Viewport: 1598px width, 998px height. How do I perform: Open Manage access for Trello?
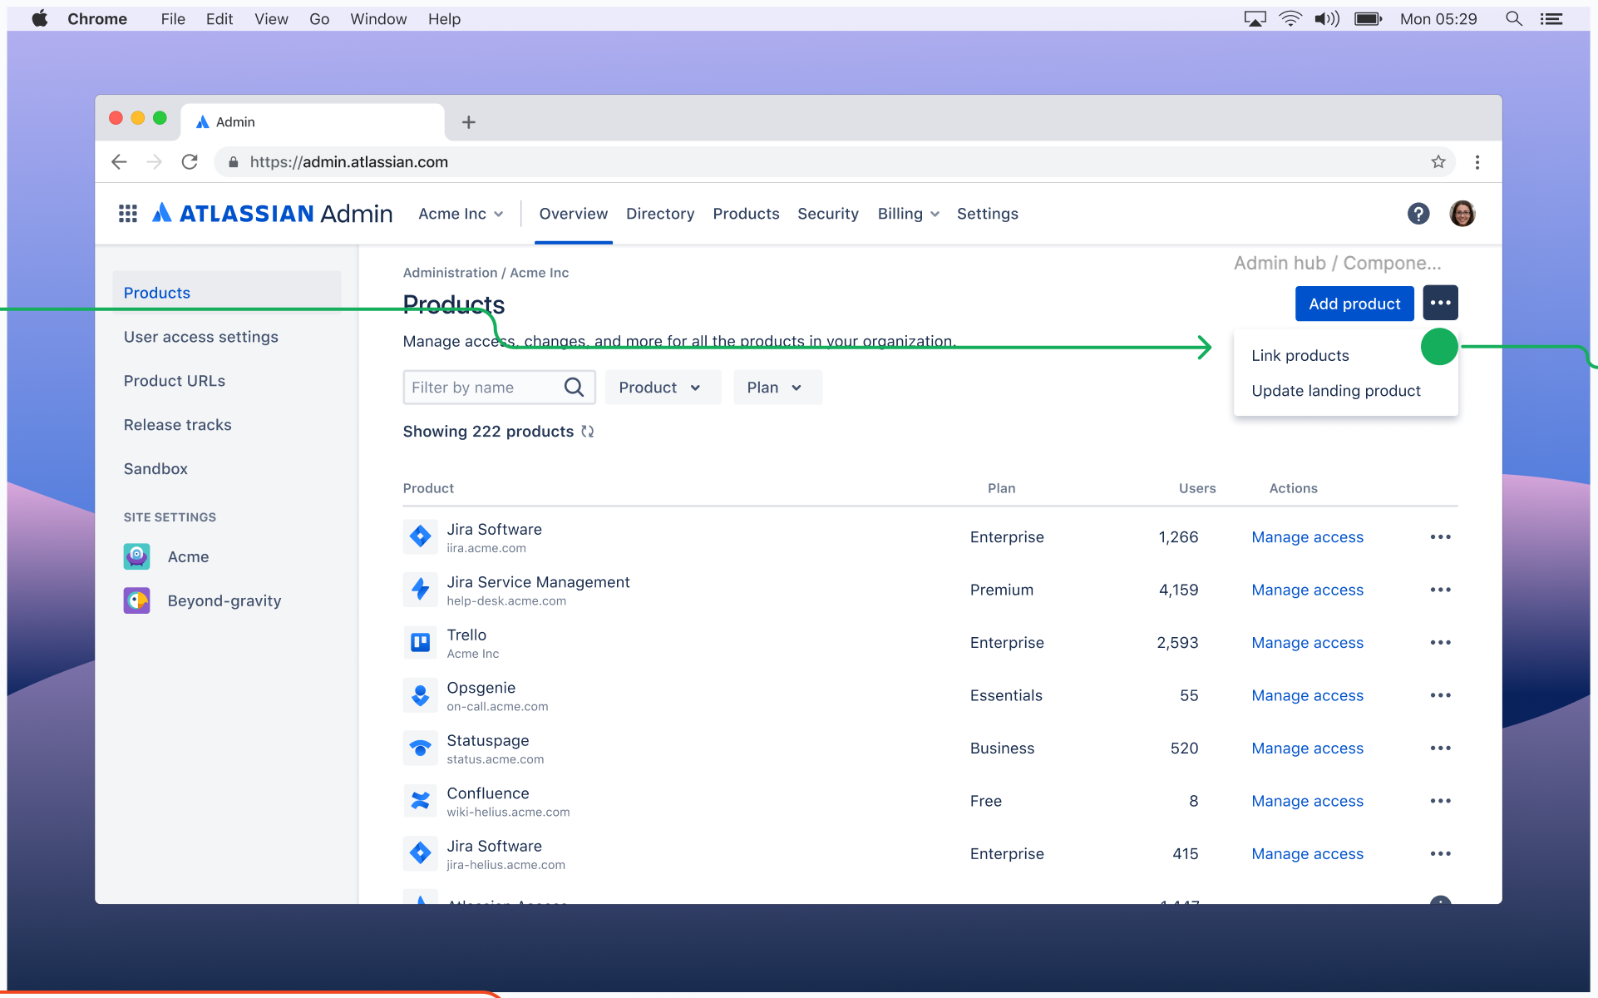(x=1307, y=642)
